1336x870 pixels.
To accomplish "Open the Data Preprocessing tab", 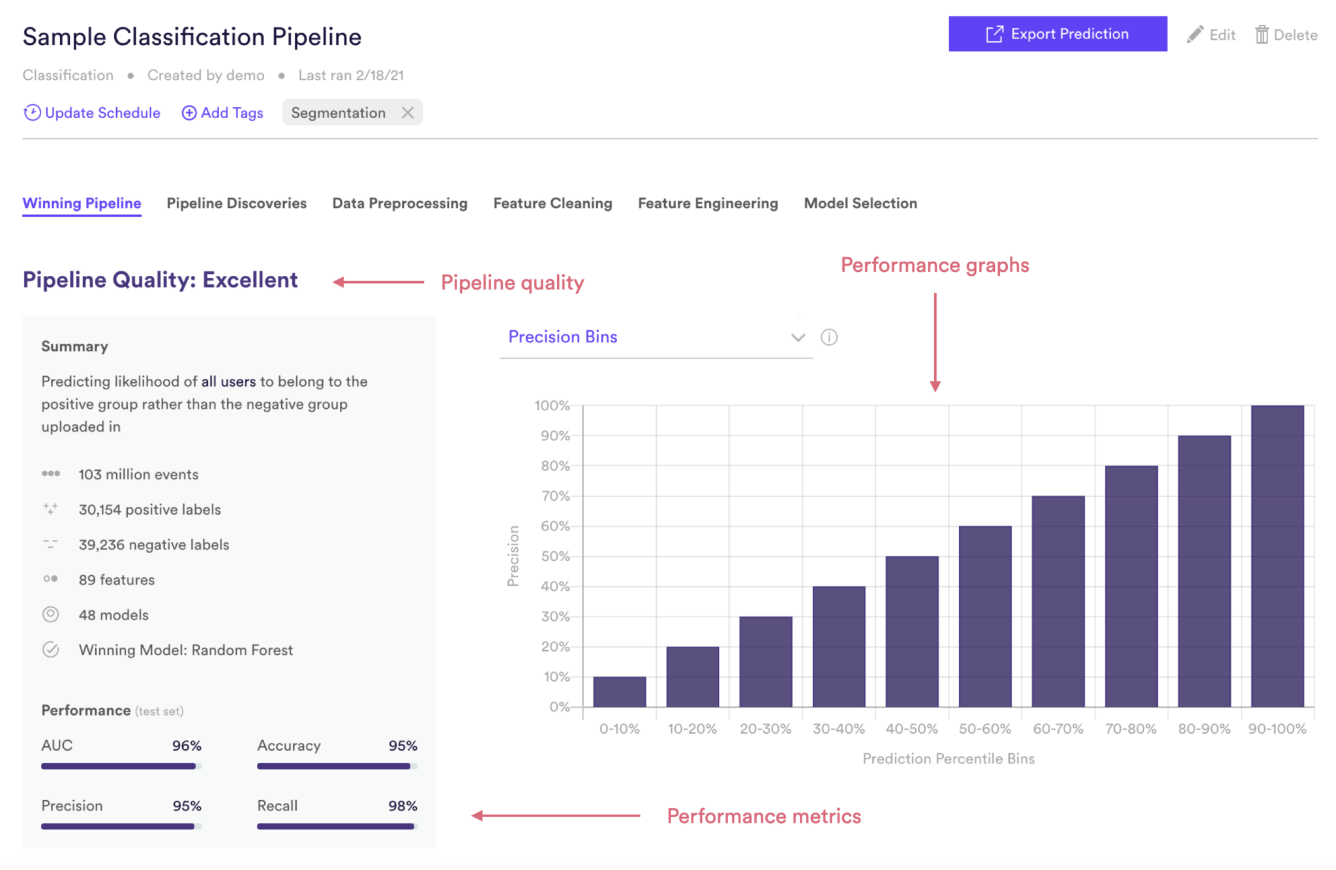I will [399, 203].
